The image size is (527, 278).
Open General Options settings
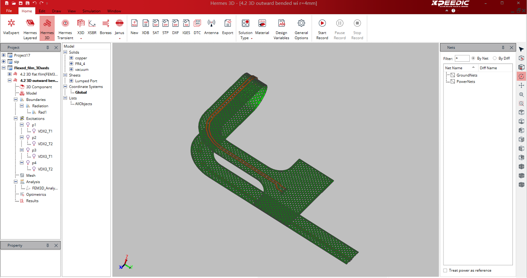(x=301, y=27)
